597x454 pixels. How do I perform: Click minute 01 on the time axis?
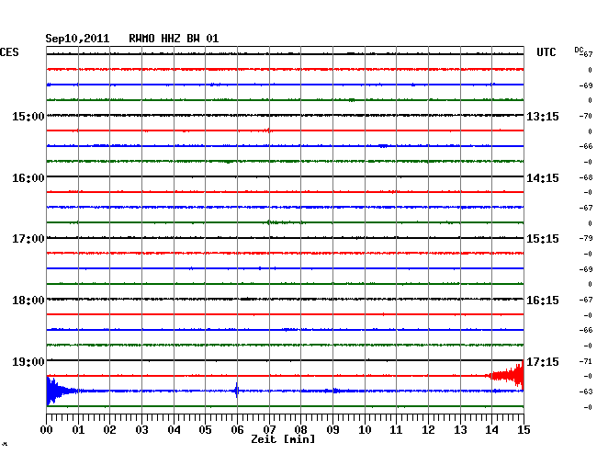tap(78, 429)
